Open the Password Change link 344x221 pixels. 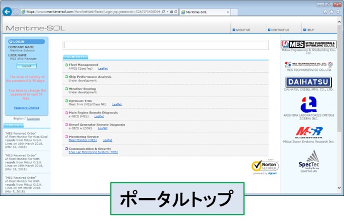[x=26, y=108]
